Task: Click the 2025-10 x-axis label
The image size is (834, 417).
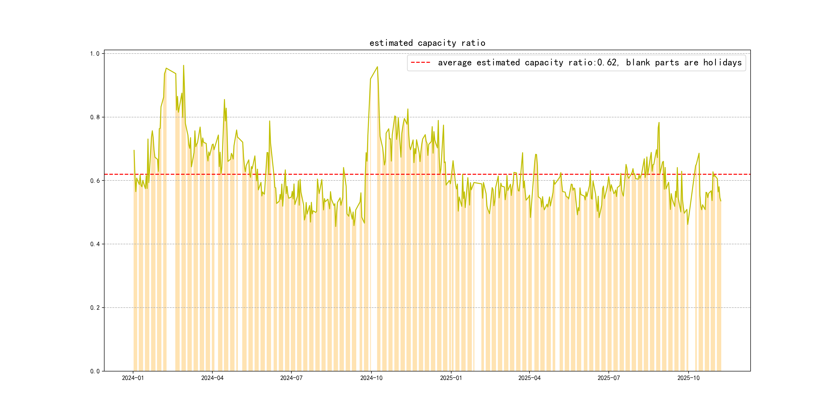Action: coord(688,378)
